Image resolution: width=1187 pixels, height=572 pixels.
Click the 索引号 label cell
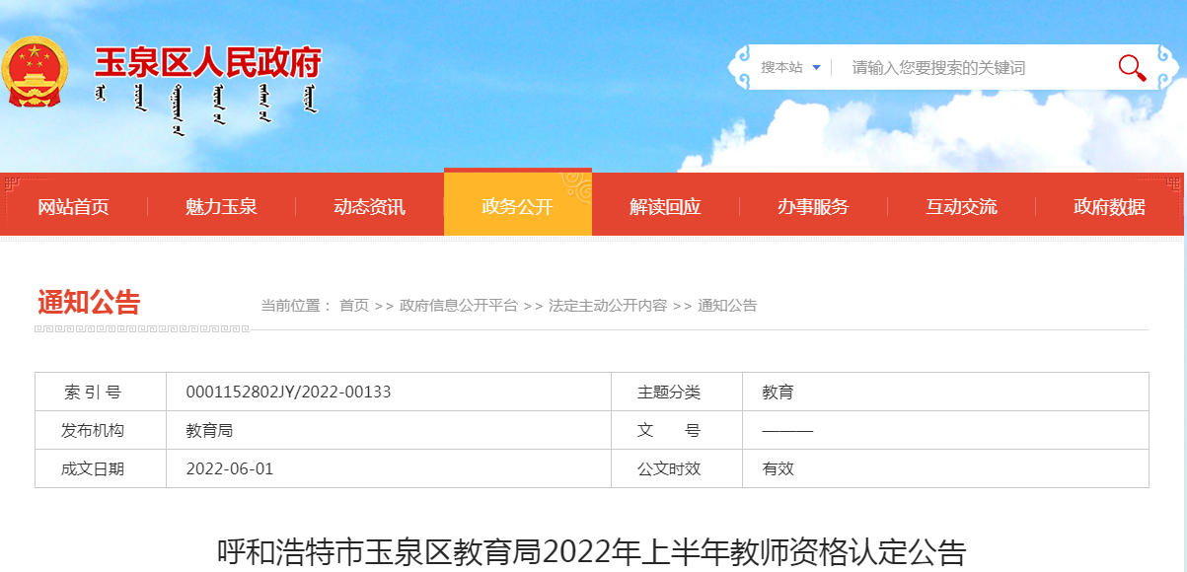pos(101,393)
